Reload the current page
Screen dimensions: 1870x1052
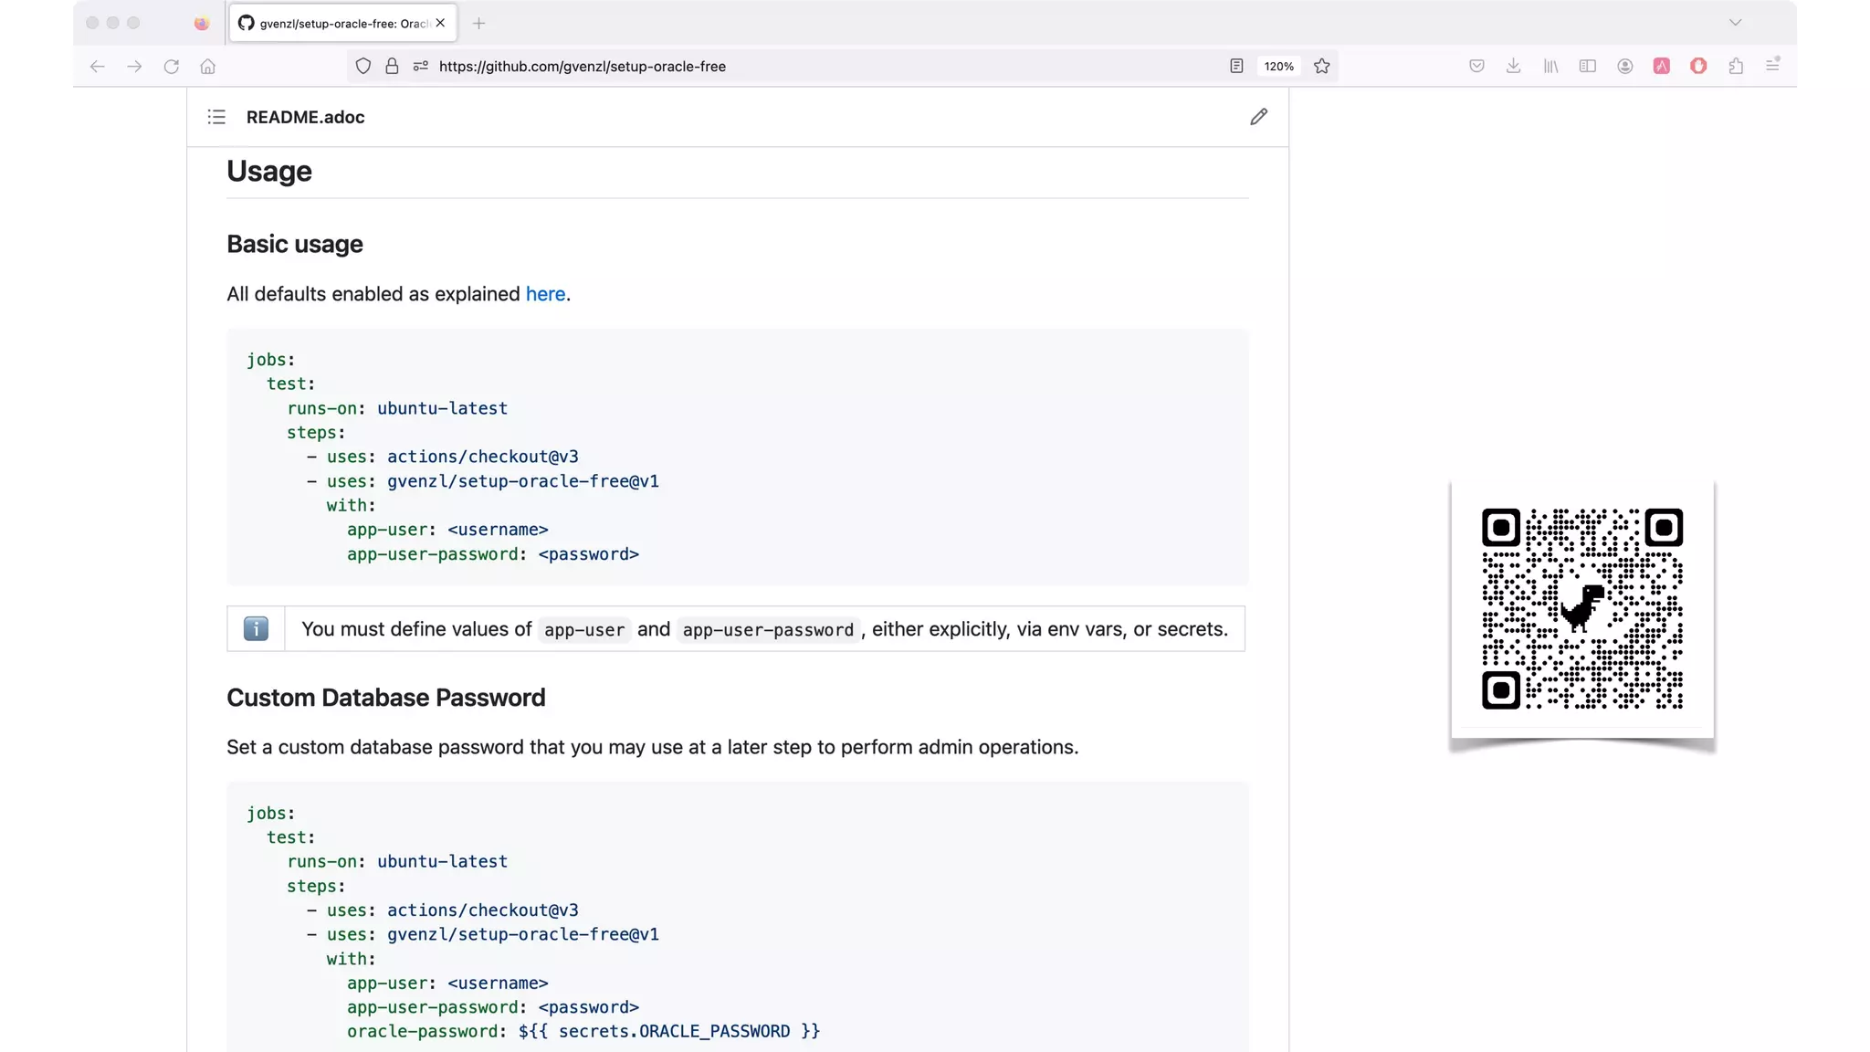(171, 66)
